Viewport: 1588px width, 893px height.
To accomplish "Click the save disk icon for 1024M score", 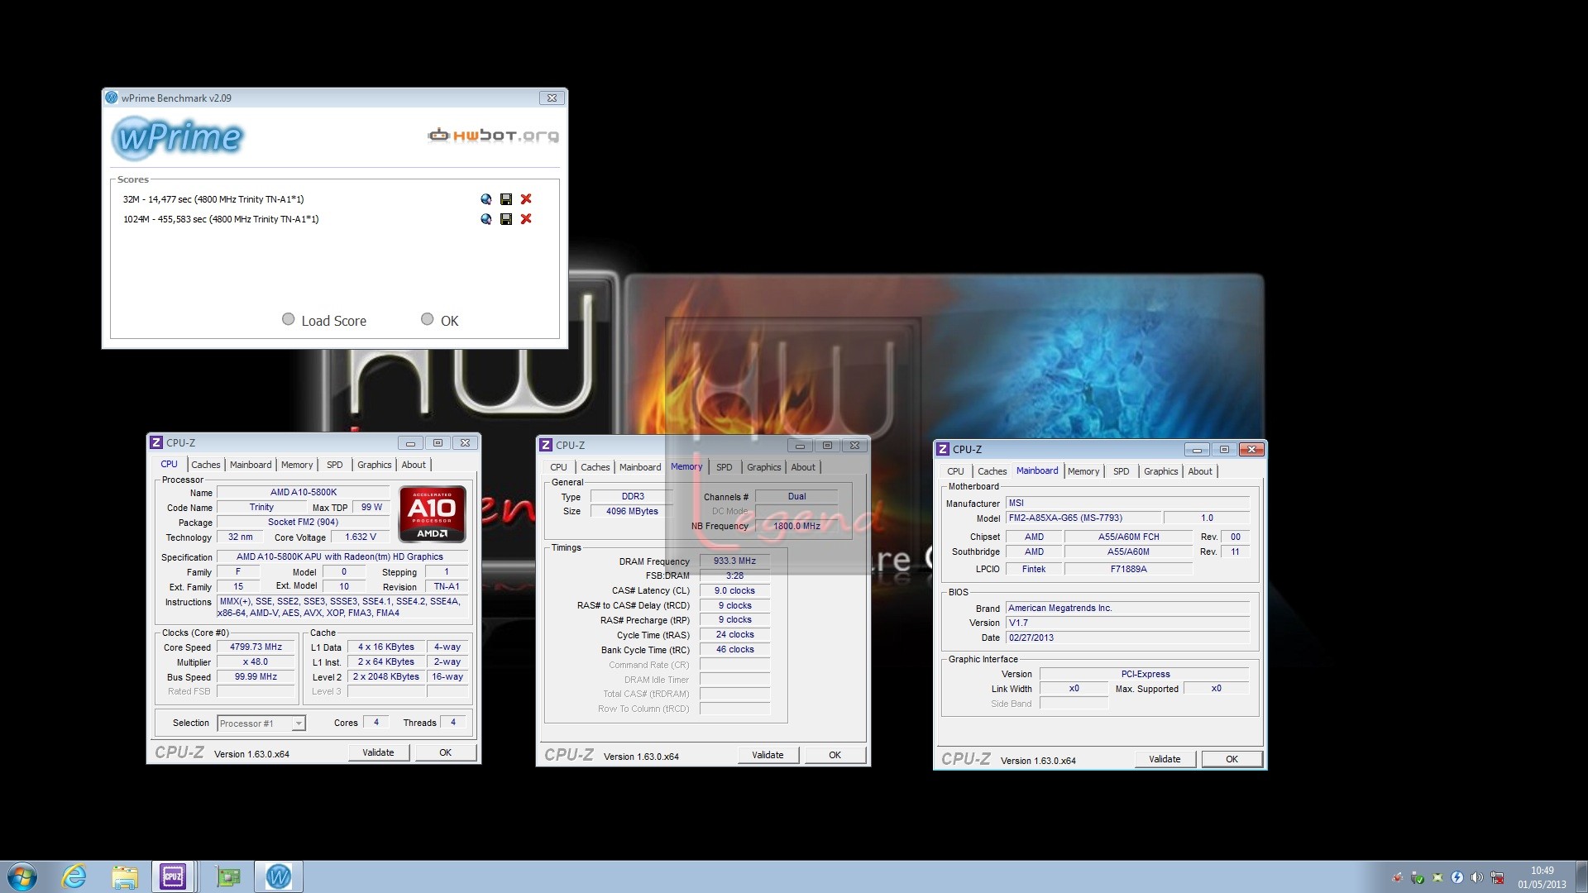I will (x=506, y=219).
